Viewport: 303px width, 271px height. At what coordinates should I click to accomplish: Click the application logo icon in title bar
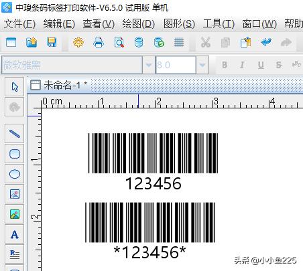pyautogui.click(x=7, y=7)
